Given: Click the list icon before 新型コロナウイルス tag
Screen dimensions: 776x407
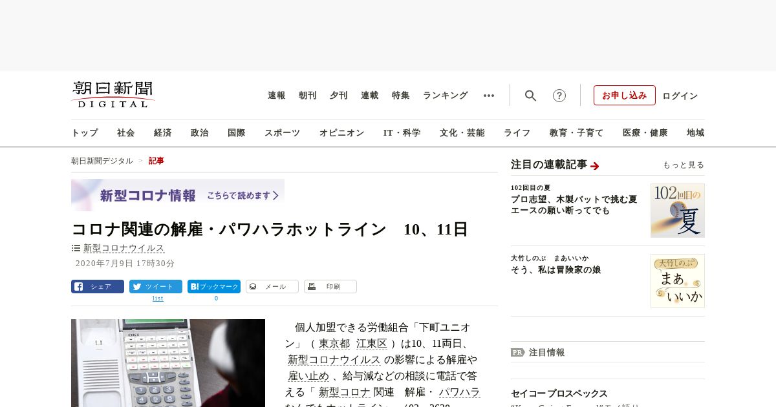Looking at the screenshot, I should tap(76, 248).
